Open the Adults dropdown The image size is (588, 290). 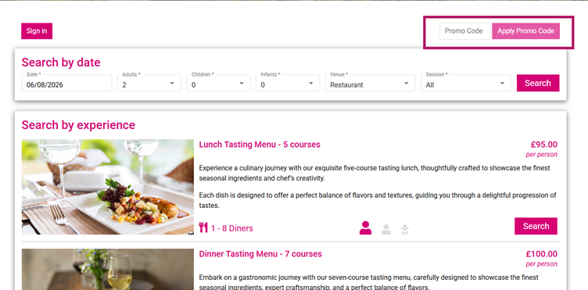[x=149, y=83]
